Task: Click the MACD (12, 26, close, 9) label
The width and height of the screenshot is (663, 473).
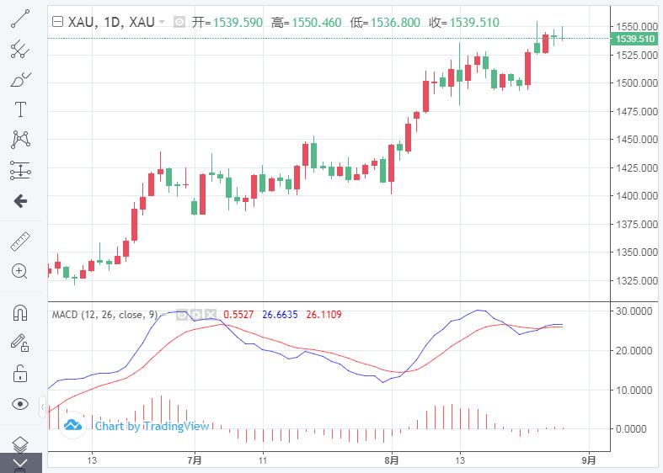Action: 104,315
